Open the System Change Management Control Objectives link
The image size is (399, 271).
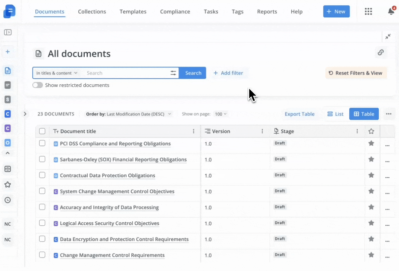pos(117,192)
